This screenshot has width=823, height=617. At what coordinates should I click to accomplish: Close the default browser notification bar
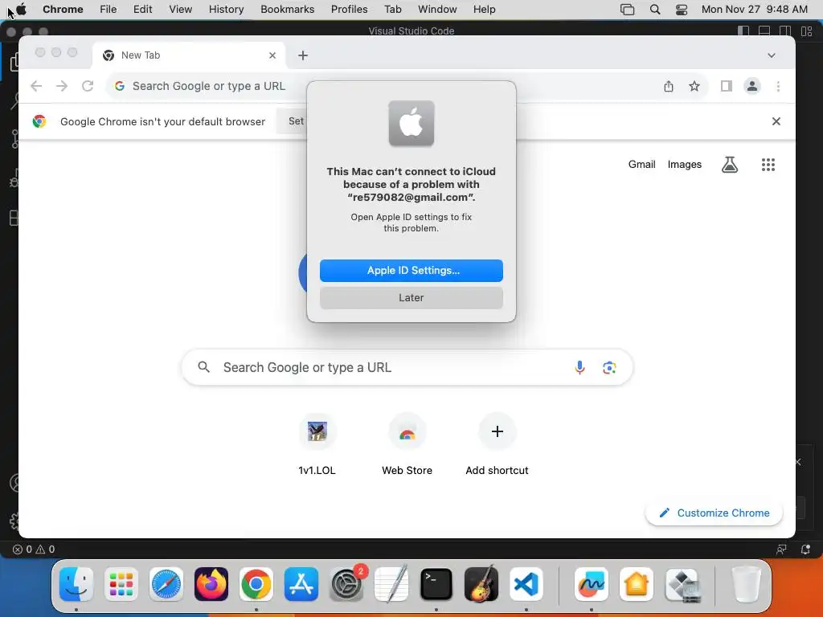(x=776, y=121)
